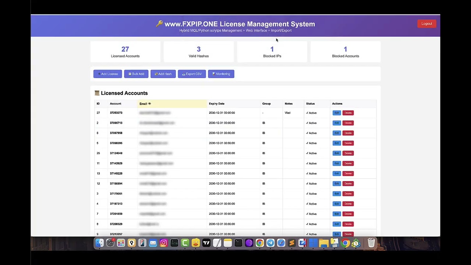Click the Add License button
This screenshot has height=265, width=471.
[107, 74]
